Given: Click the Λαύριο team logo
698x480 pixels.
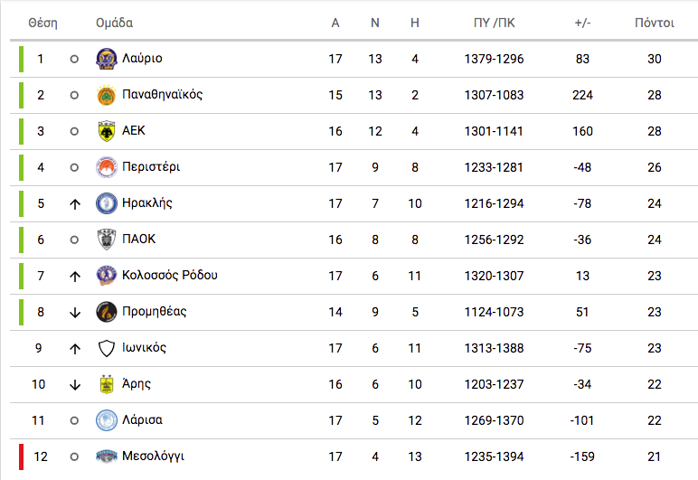Looking at the screenshot, I should (107, 59).
